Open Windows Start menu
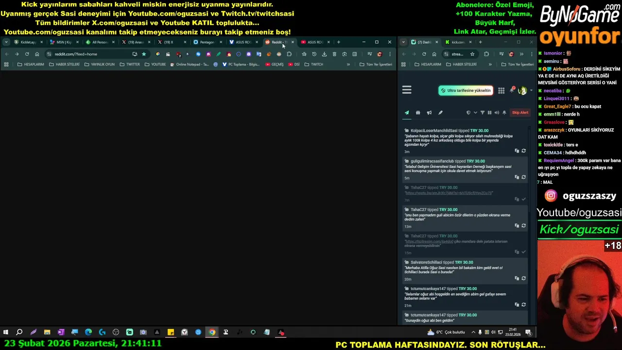The width and height of the screenshot is (622, 350). [x=5, y=332]
